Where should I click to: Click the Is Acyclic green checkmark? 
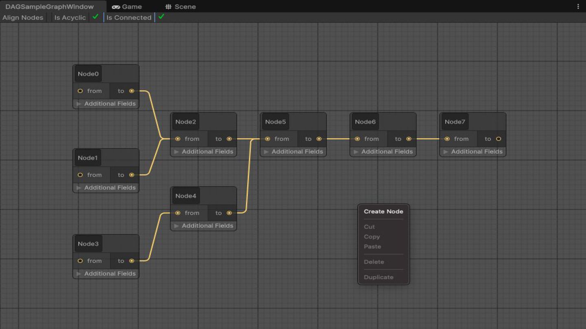point(96,17)
